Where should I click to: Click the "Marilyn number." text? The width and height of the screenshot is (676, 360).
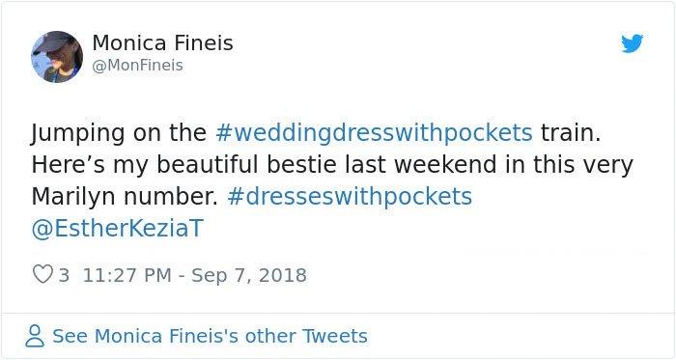(x=125, y=196)
